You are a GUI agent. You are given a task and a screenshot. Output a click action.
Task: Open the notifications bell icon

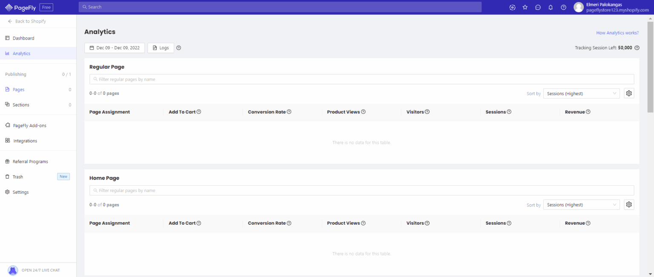click(x=551, y=7)
